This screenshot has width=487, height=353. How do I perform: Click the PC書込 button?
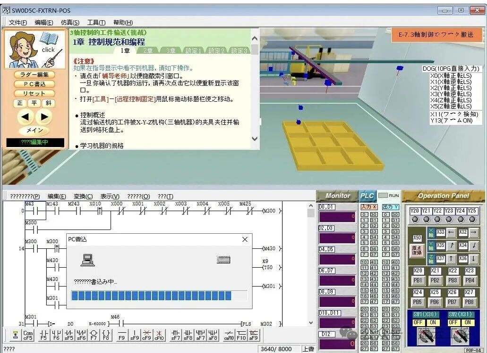click(x=34, y=84)
